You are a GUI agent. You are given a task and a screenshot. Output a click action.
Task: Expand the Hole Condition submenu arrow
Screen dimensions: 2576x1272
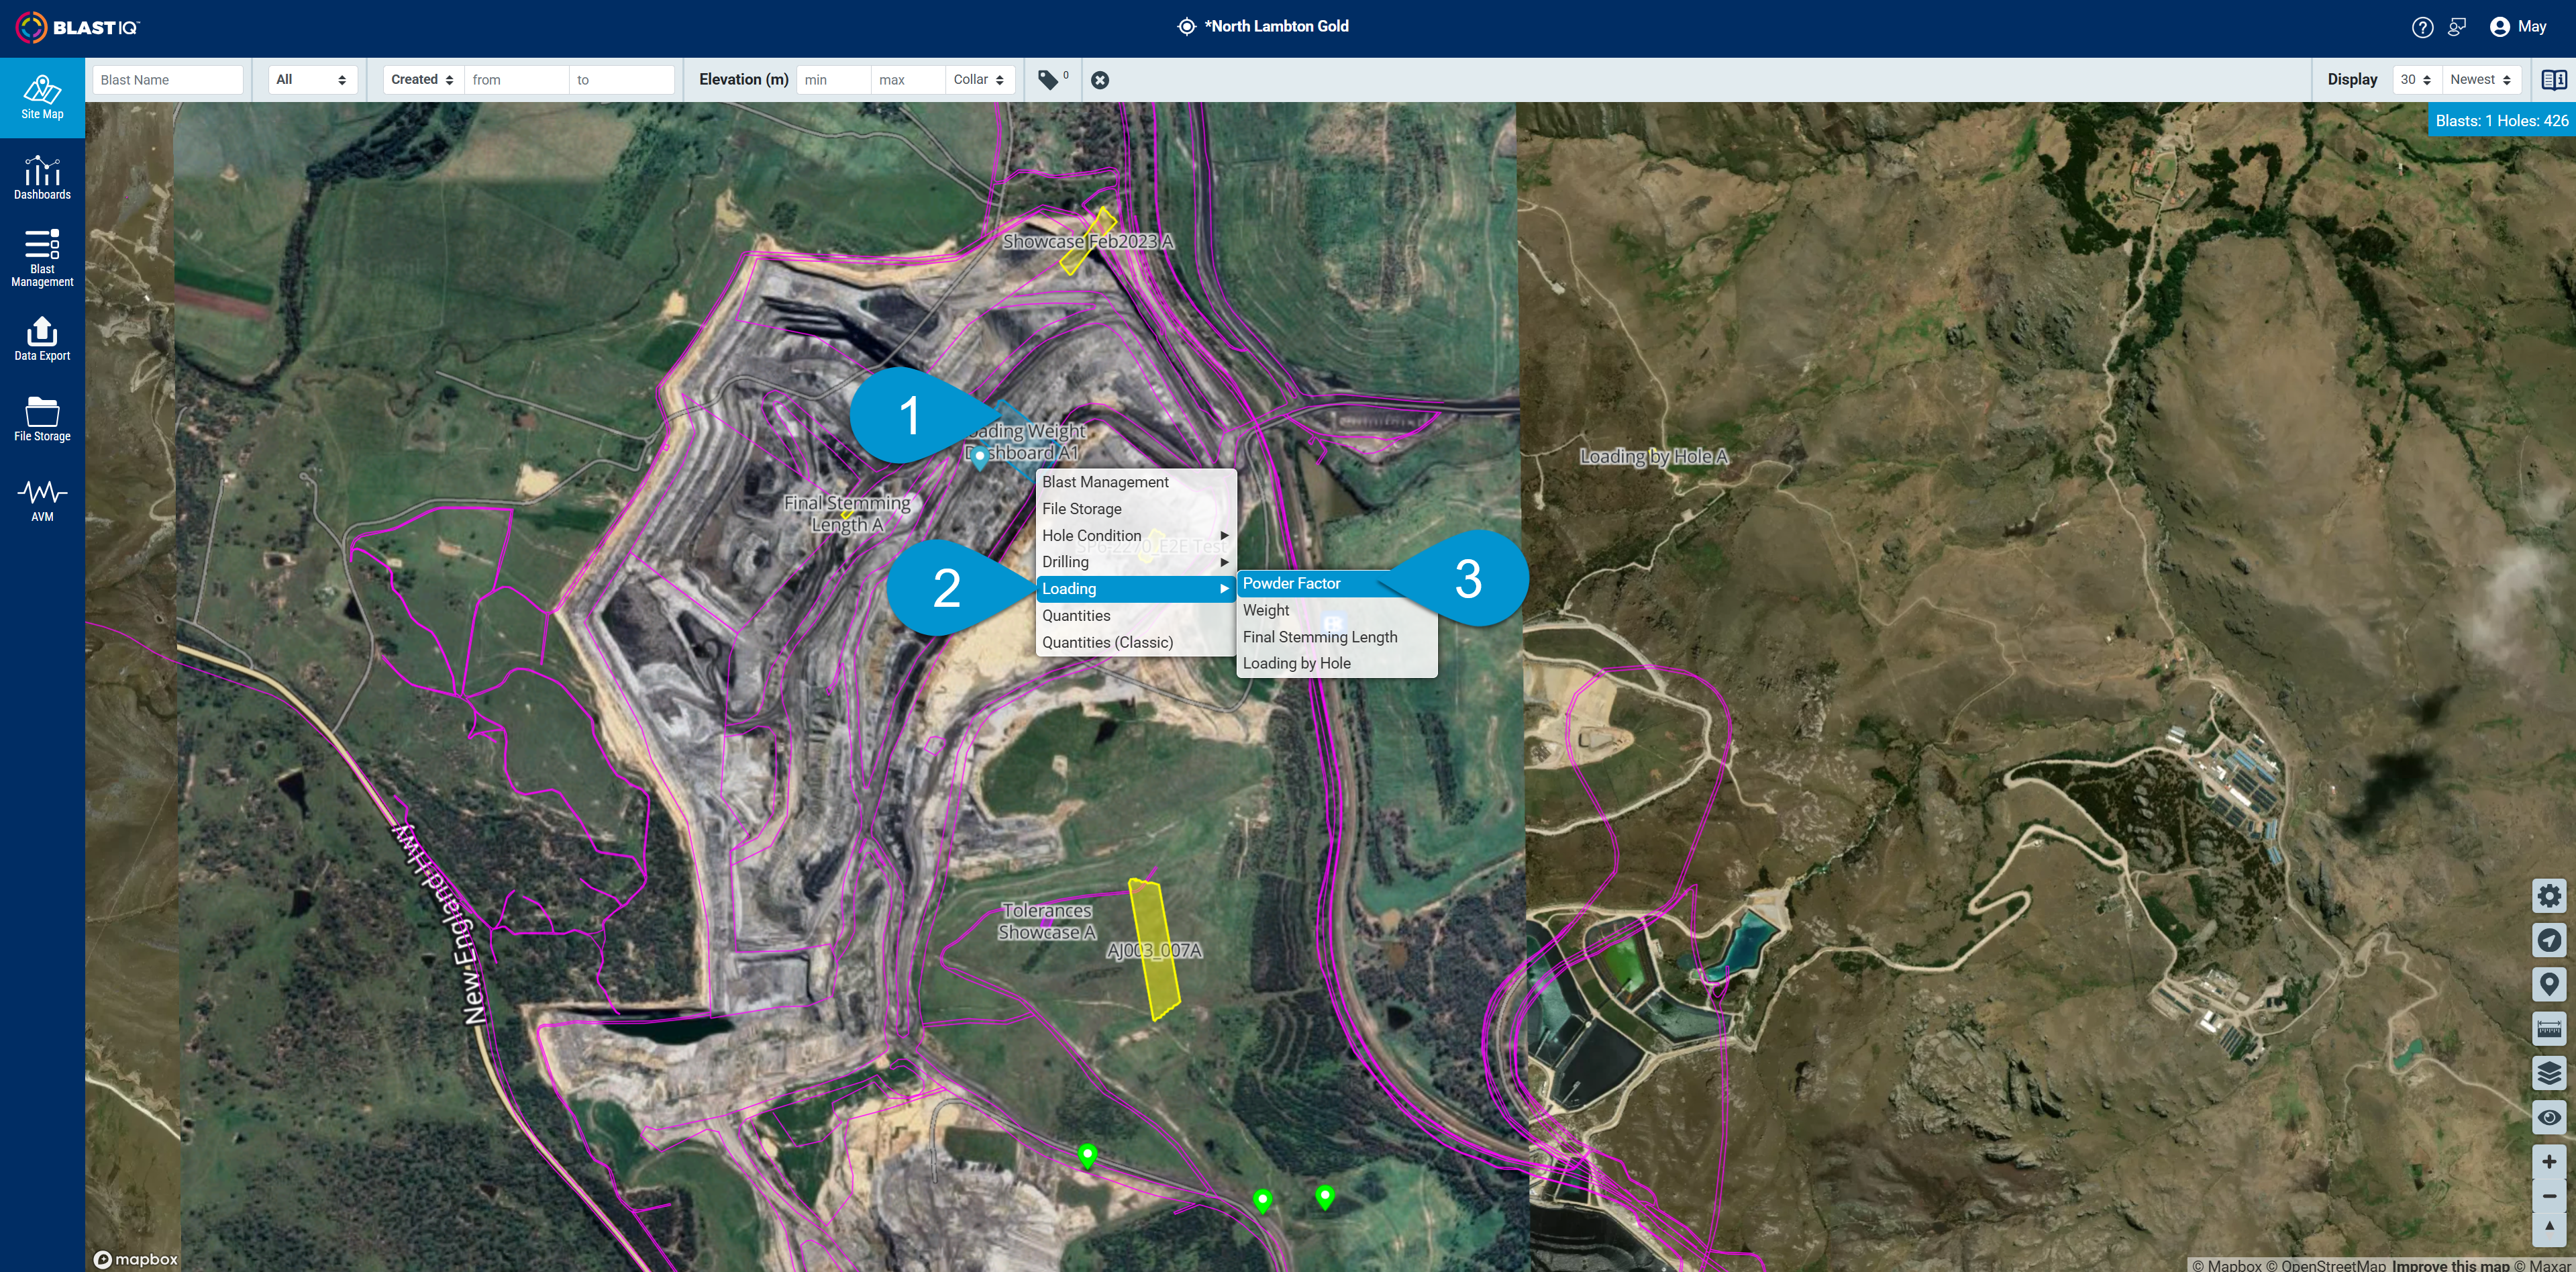click(1224, 536)
